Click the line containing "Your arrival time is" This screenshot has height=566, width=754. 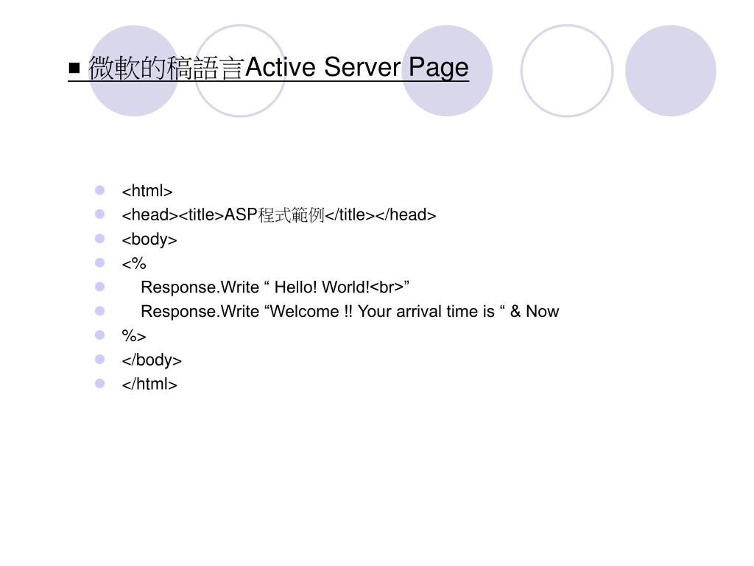click(x=350, y=312)
